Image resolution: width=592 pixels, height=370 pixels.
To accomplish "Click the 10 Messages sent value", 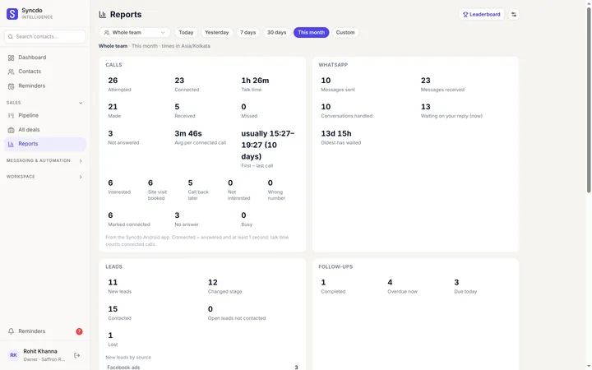I will tap(326, 81).
